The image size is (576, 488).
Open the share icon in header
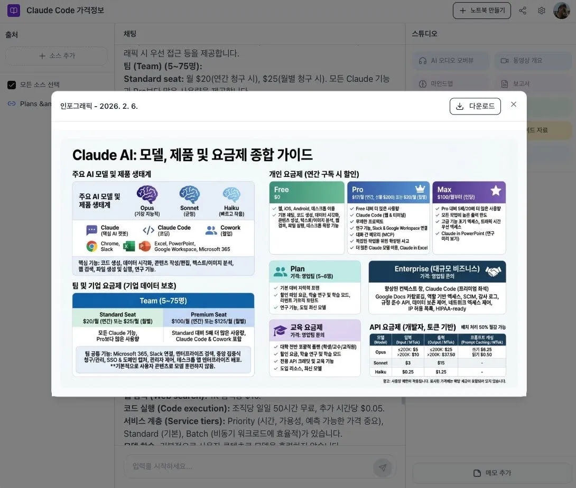[523, 11]
